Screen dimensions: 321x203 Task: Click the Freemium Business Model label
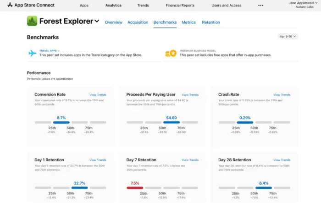(198, 51)
